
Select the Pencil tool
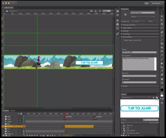pos(162,55)
